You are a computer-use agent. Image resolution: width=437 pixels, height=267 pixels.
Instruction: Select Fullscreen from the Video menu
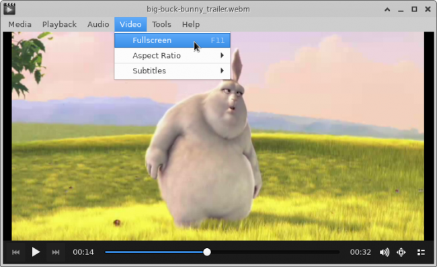pyautogui.click(x=172, y=40)
